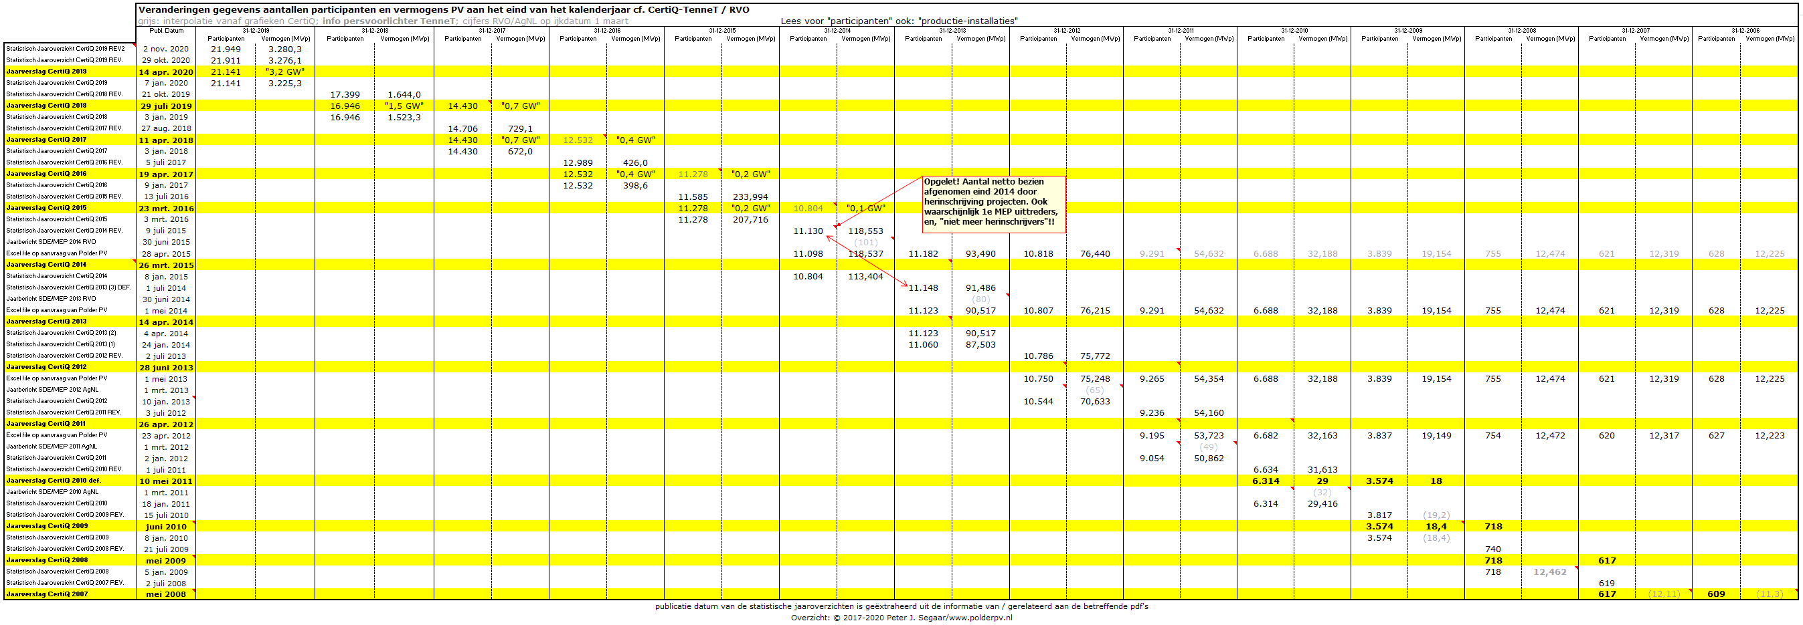Viewport: 1803px width, 625px height.
Task: Select the value 113,404
Action: coord(866,276)
